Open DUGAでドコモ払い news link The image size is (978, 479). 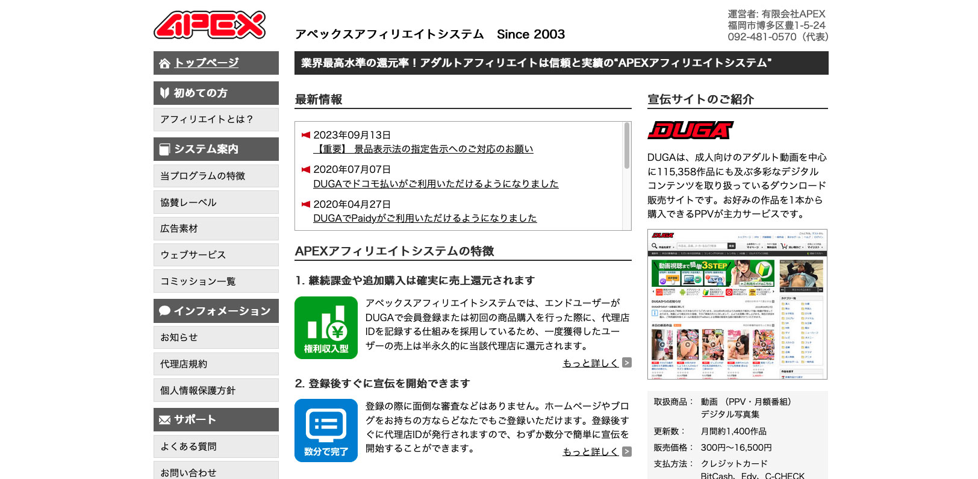click(436, 184)
